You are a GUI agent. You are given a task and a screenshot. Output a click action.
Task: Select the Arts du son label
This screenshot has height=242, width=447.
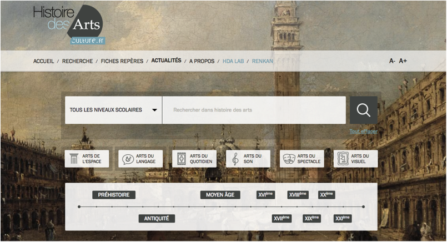click(252, 159)
